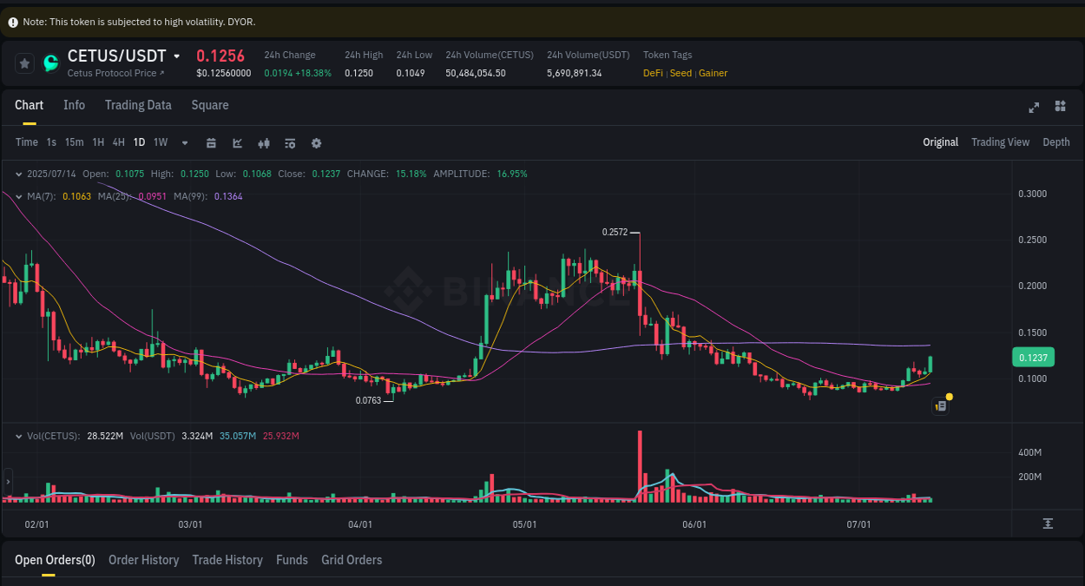Expand the collapsed left side panel arrow
The image size is (1085, 586).
click(x=7, y=480)
